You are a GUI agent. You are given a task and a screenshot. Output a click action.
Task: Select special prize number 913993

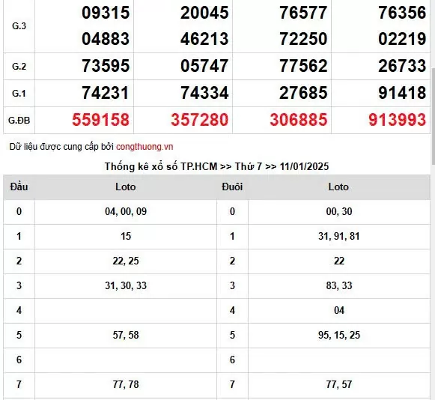click(x=398, y=120)
